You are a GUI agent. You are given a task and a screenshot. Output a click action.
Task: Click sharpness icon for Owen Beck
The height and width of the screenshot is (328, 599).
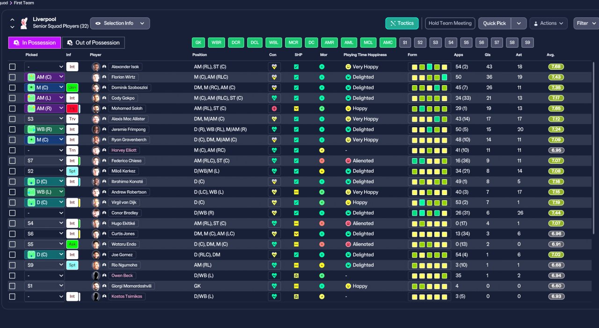pyautogui.click(x=296, y=276)
